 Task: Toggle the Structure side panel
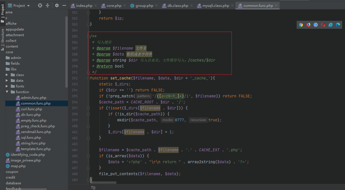pos(3,38)
